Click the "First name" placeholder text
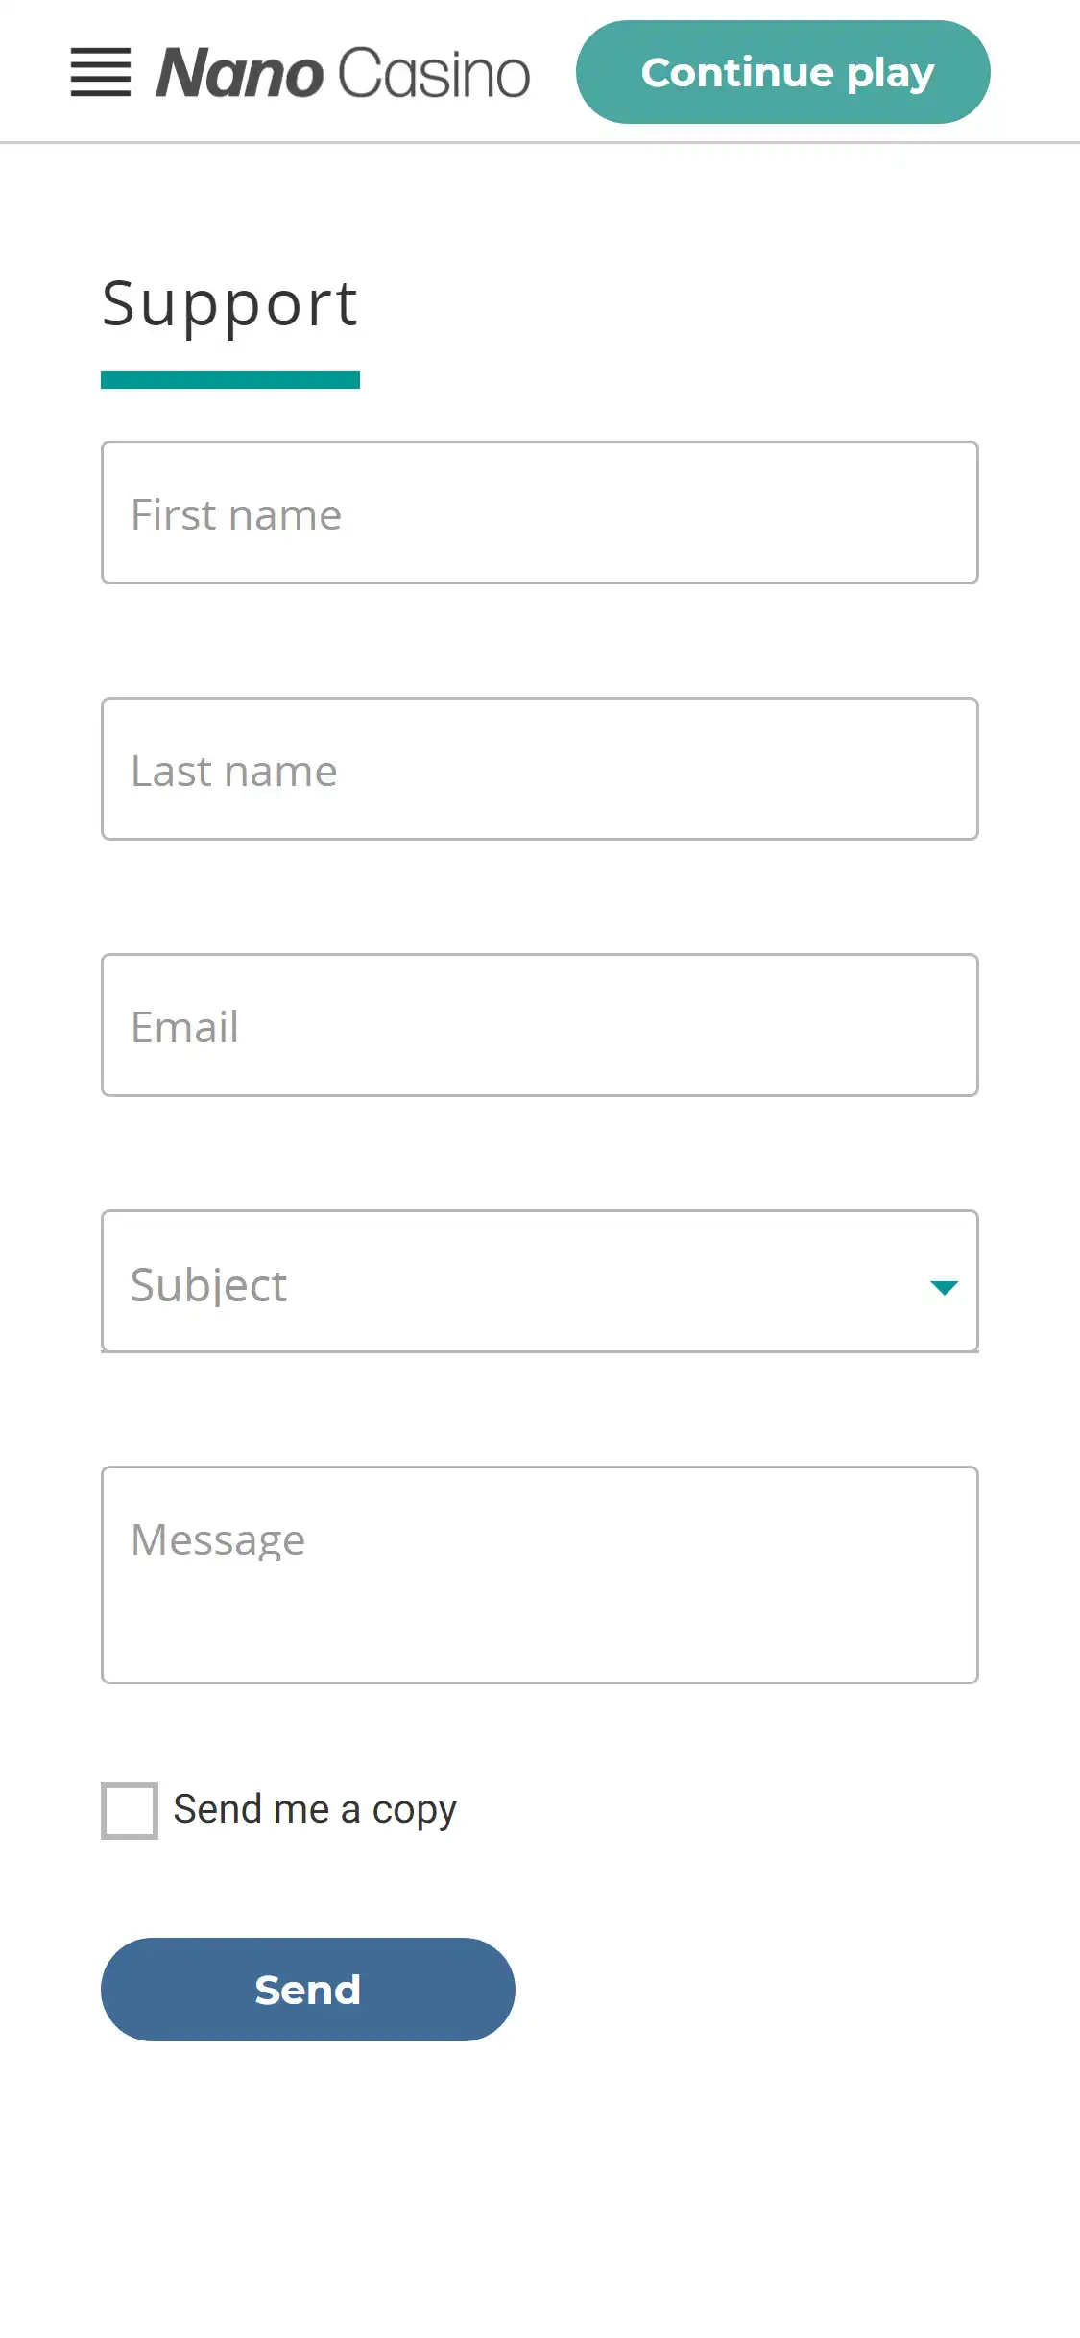The width and height of the screenshot is (1080, 2338). 236,515
